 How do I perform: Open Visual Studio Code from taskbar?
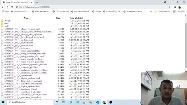[x=97, y=102]
